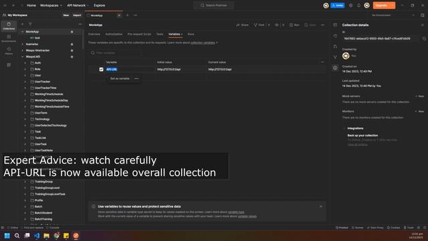Switch to the Runs tab
Screen dimensions: 428x241
tap(191, 34)
